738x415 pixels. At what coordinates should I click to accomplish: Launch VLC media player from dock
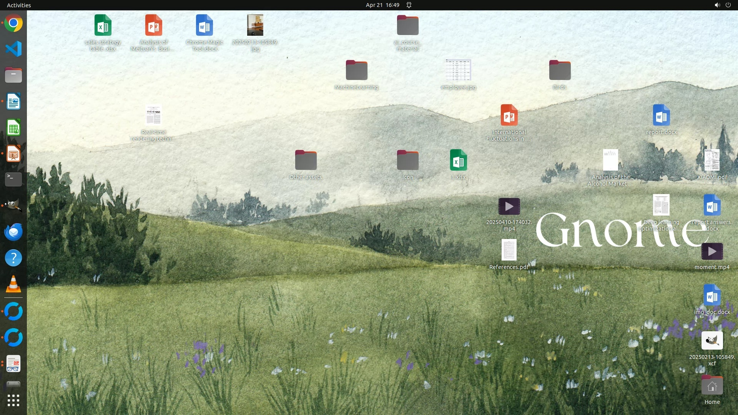click(13, 284)
